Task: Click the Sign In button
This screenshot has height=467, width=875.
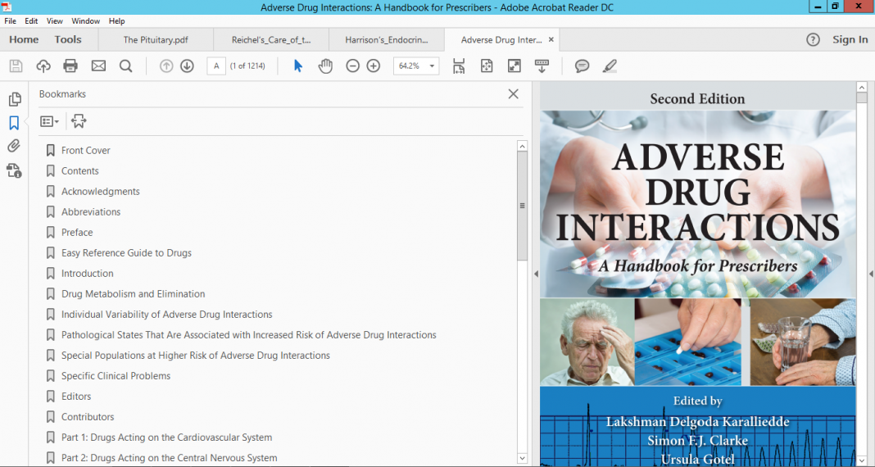Action: 850,39
